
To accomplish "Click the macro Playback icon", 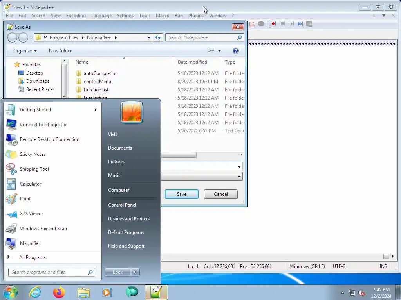I will (291, 24).
